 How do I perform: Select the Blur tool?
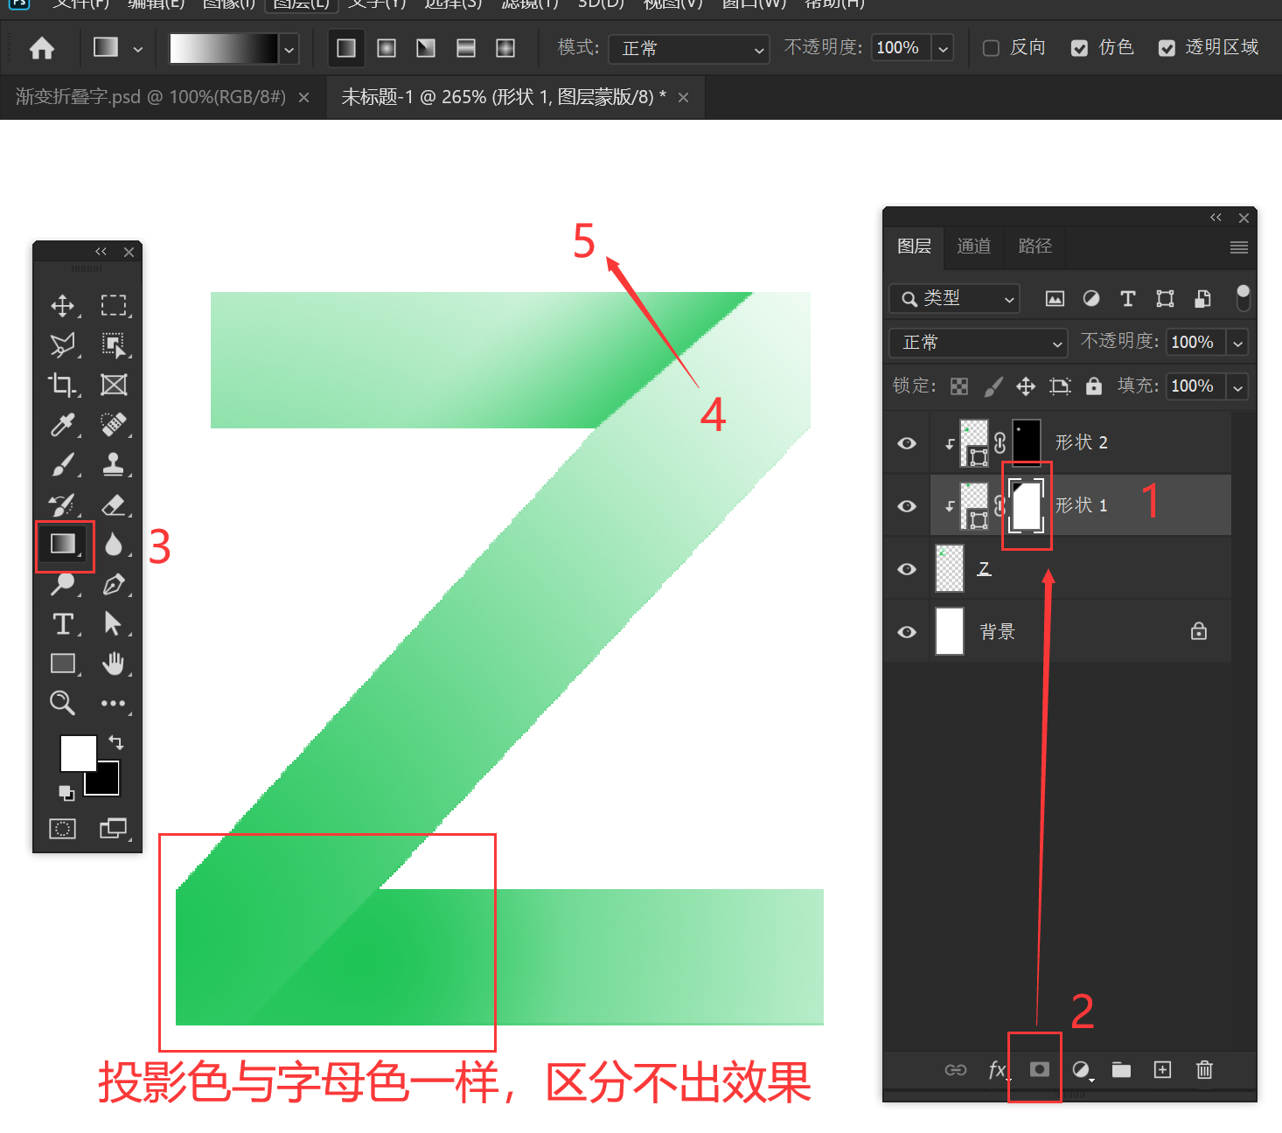114,545
